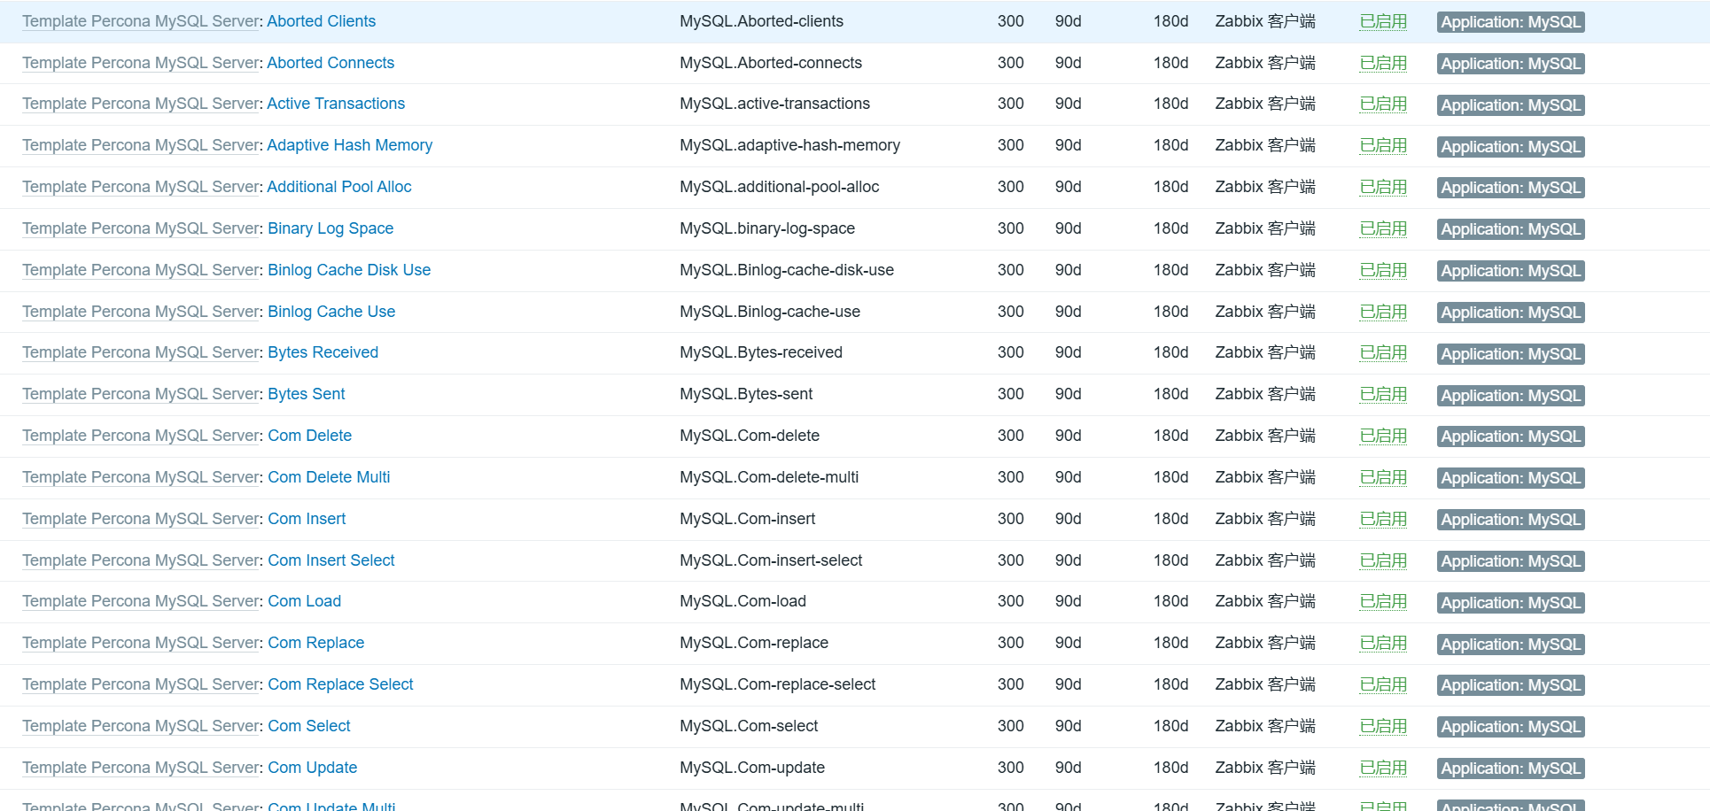Open the Binary Log Space item
1710x811 pixels.
click(330, 228)
